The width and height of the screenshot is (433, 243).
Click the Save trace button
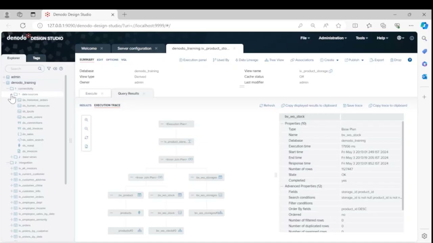(352, 106)
